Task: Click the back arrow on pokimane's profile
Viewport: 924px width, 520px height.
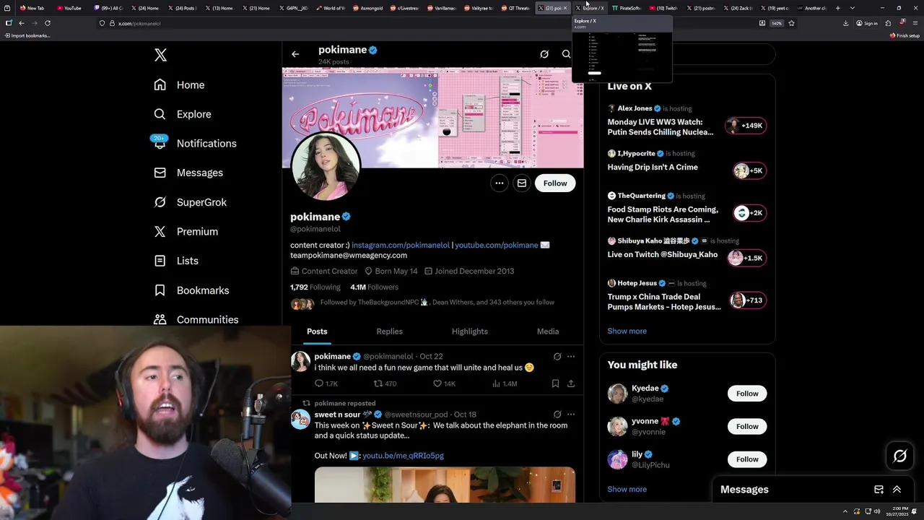Action: click(295, 54)
